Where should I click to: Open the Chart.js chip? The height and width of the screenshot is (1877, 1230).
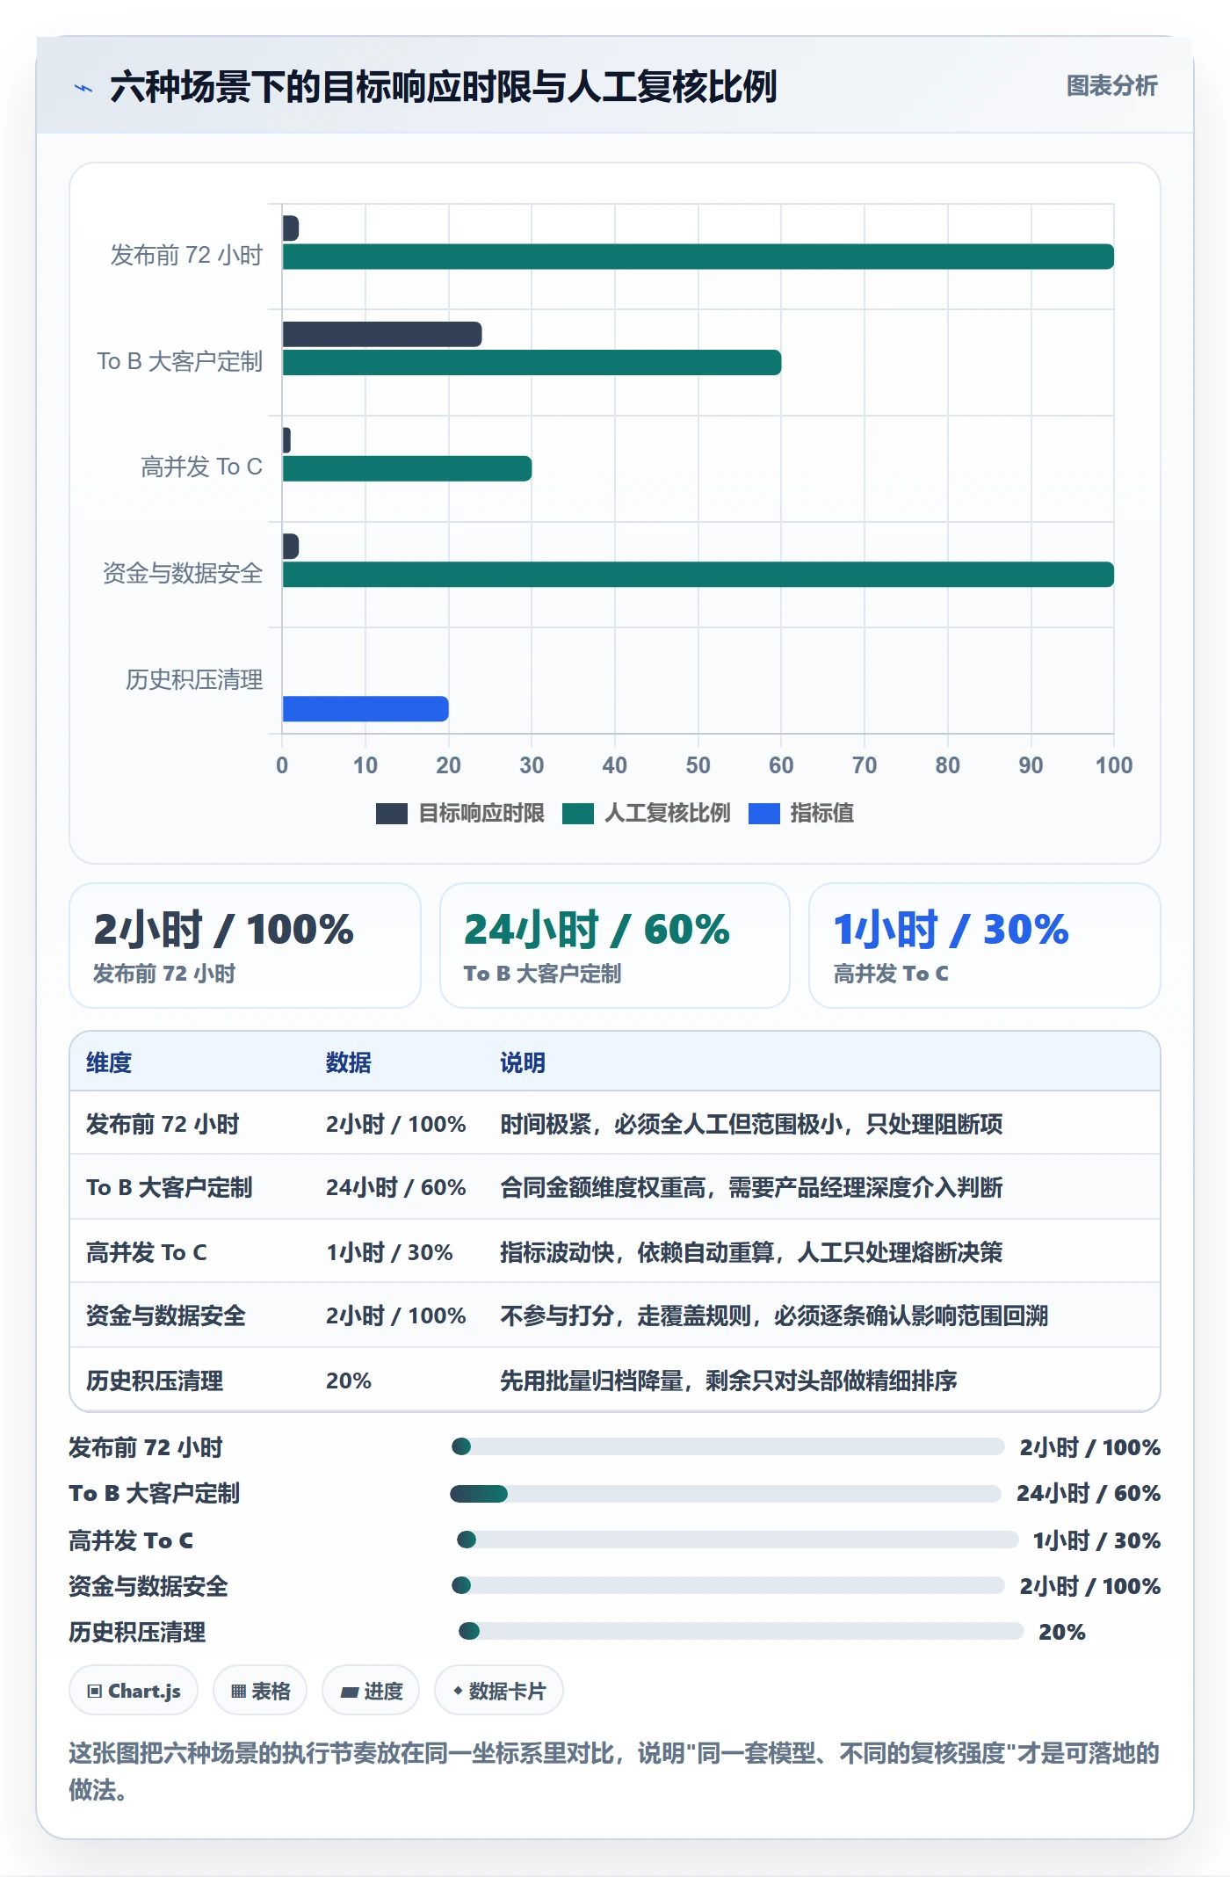[134, 1691]
